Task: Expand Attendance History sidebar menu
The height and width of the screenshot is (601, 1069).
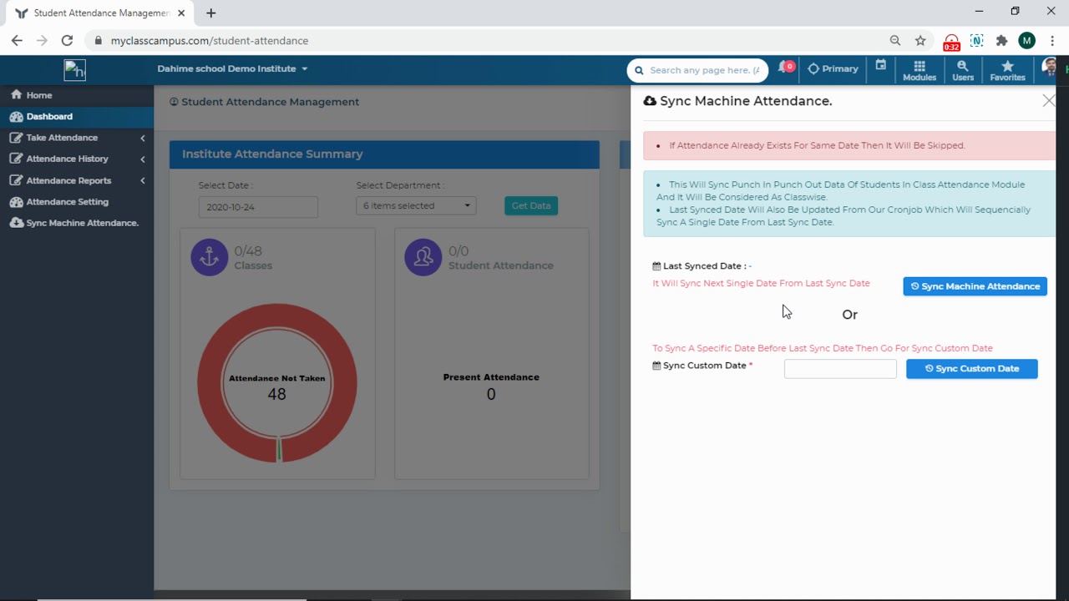Action: click(x=77, y=159)
